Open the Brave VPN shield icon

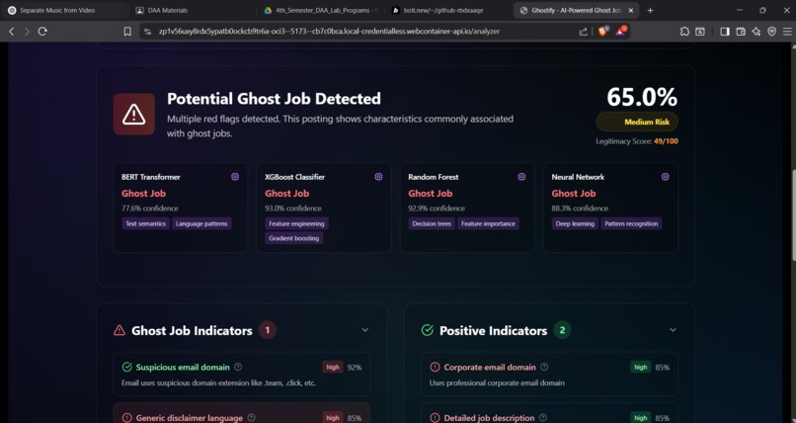click(771, 32)
